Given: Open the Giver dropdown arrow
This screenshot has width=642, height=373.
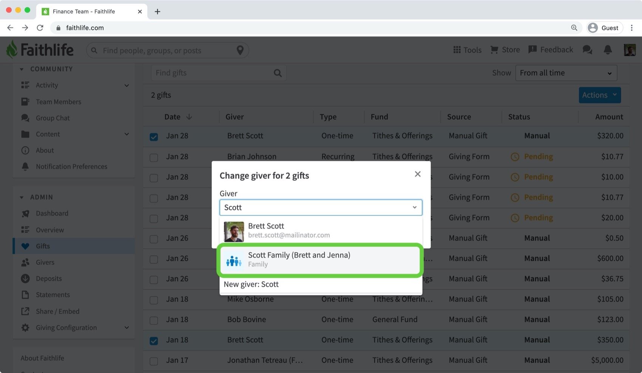Looking at the screenshot, I should [x=415, y=207].
